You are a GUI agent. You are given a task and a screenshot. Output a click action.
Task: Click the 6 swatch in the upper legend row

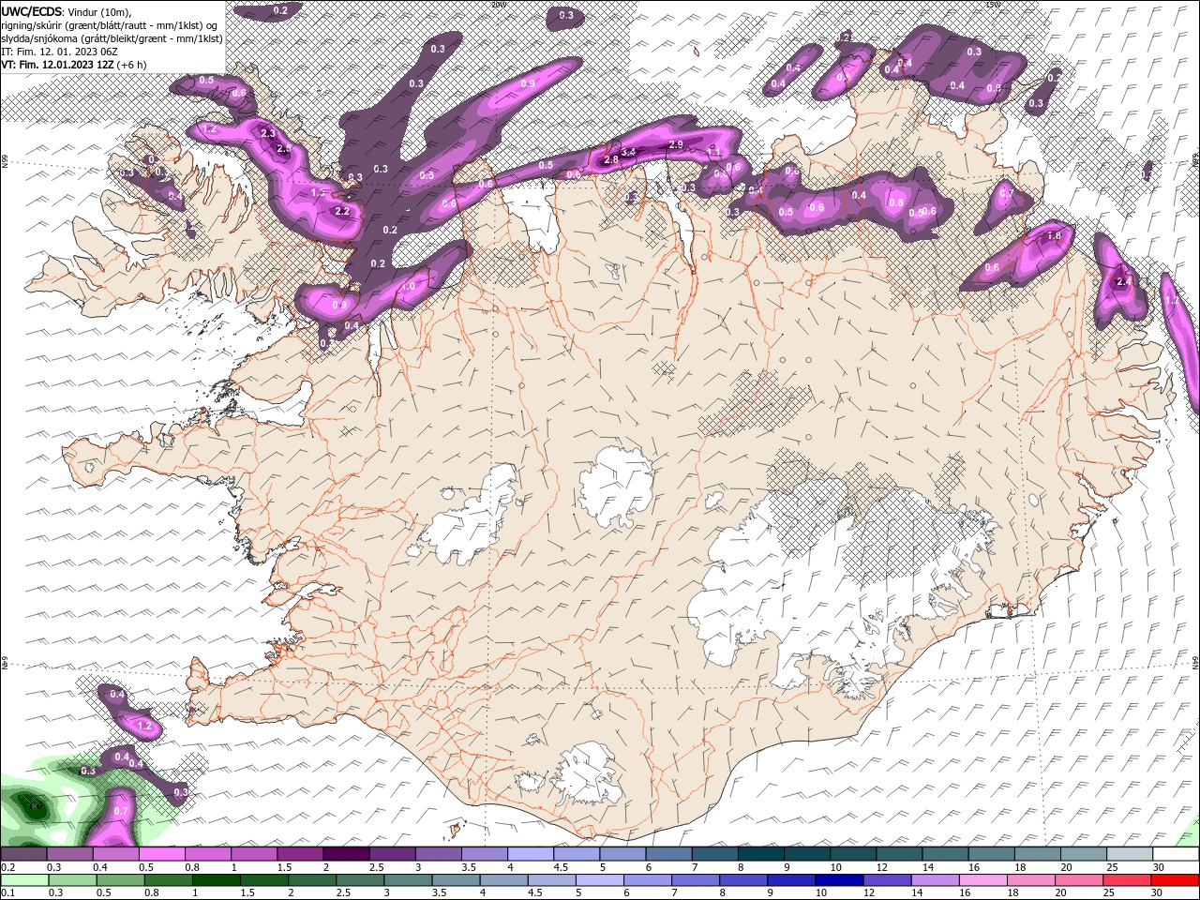coord(668,854)
